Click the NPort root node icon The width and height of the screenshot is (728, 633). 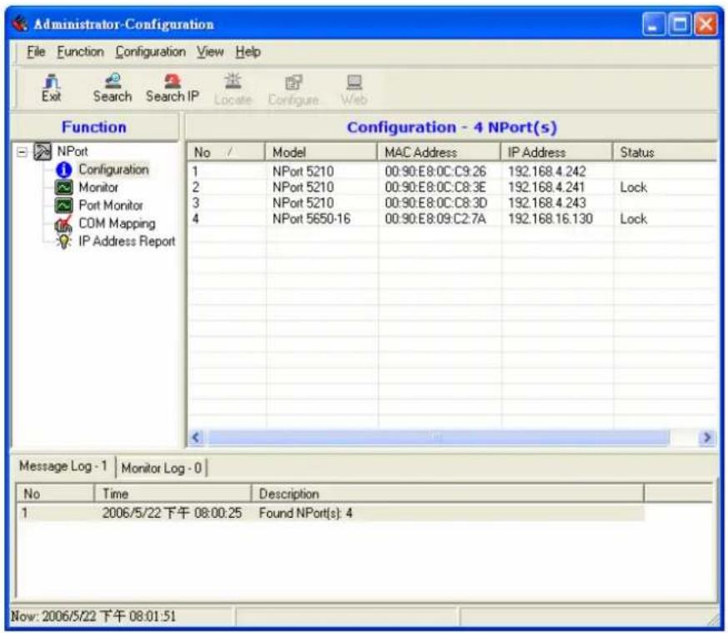click(43, 151)
